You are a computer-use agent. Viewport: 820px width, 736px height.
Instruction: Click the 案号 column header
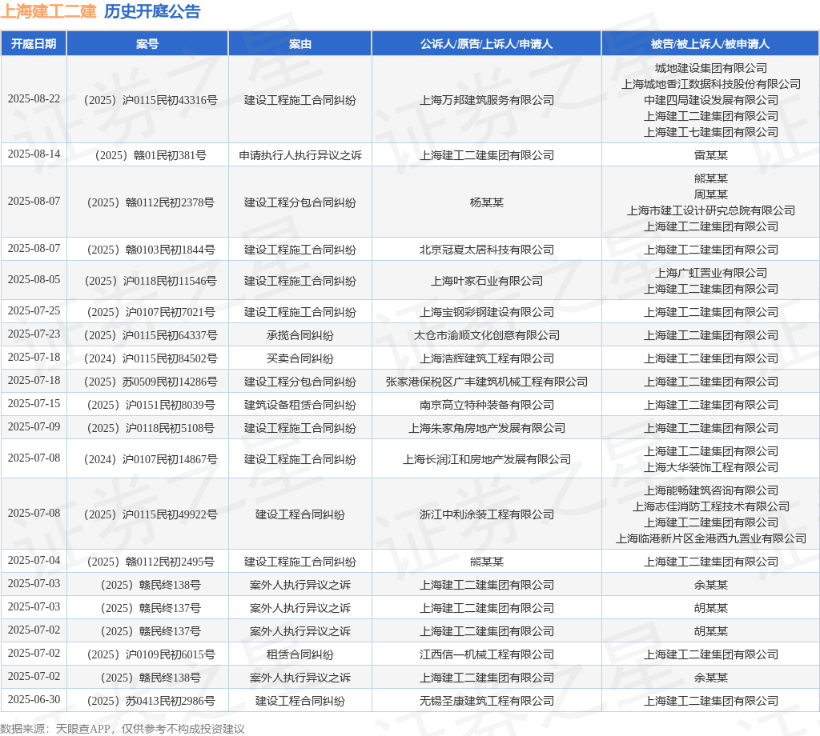coord(147,44)
